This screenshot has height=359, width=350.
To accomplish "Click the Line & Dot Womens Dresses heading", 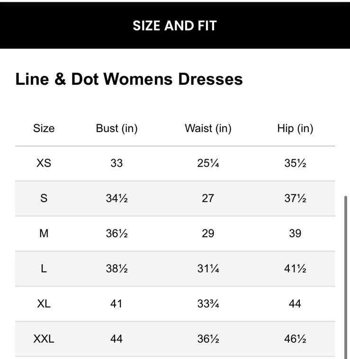I will [129, 79].
